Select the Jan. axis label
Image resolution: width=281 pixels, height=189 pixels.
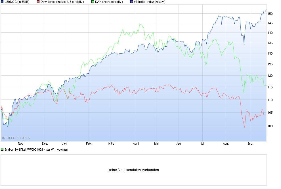coord(64,144)
